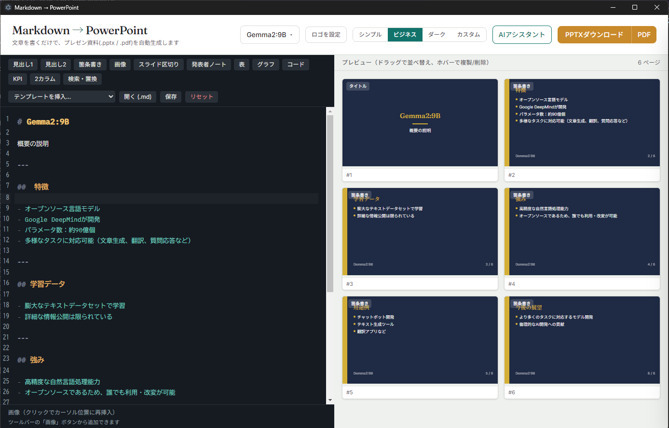669x428 pixels.
Task: Click the editor scrollbar up arrow
Action: click(330, 111)
